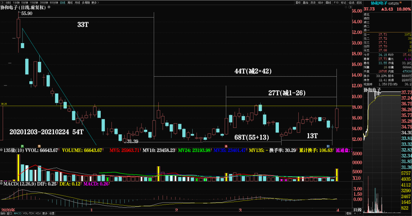Click the orange 涨 marker below the chart
Screen dimensions: 412x216
pyautogui.click(x=226, y=146)
